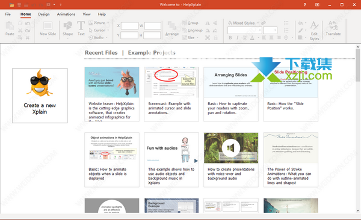Click the vertical scrollbar thumb
The width and height of the screenshot is (361, 220).
click(357, 65)
